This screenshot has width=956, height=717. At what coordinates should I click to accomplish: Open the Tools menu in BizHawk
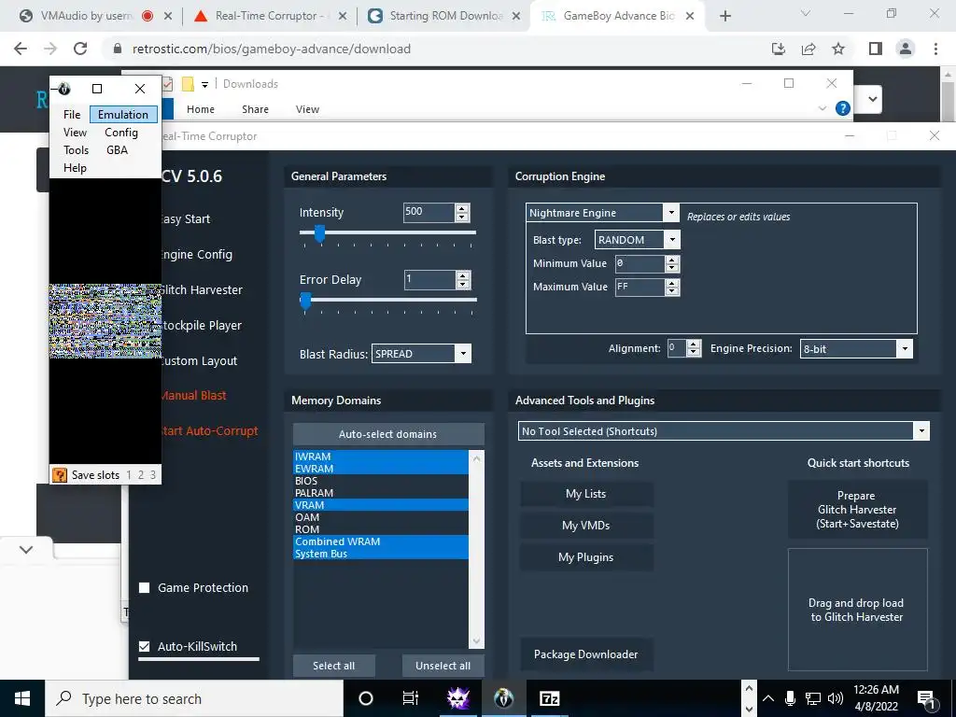[77, 150]
